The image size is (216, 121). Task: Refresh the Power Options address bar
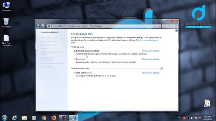click(x=159, y=26)
